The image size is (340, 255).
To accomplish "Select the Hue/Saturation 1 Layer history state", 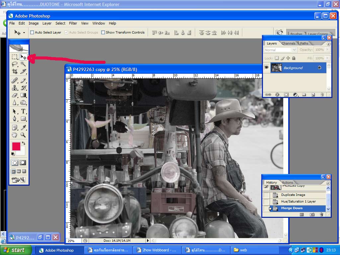I will 298,202.
